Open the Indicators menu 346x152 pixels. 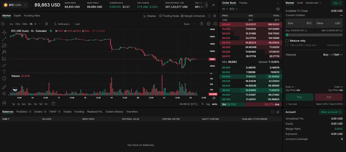[62, 24]
